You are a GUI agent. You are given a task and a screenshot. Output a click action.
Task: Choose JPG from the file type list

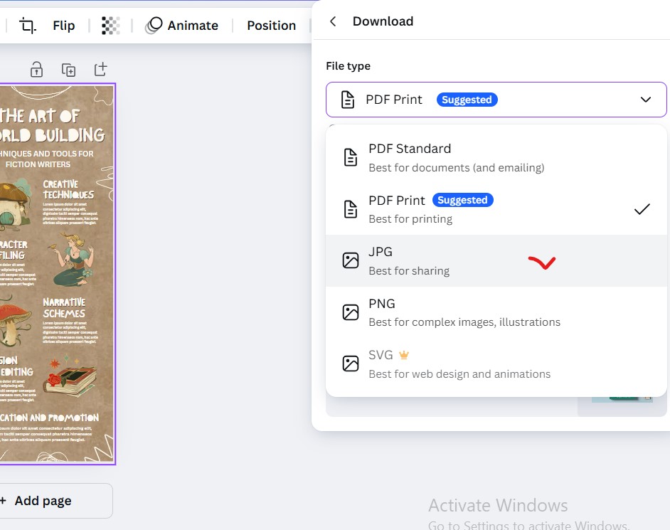point(496,260)
